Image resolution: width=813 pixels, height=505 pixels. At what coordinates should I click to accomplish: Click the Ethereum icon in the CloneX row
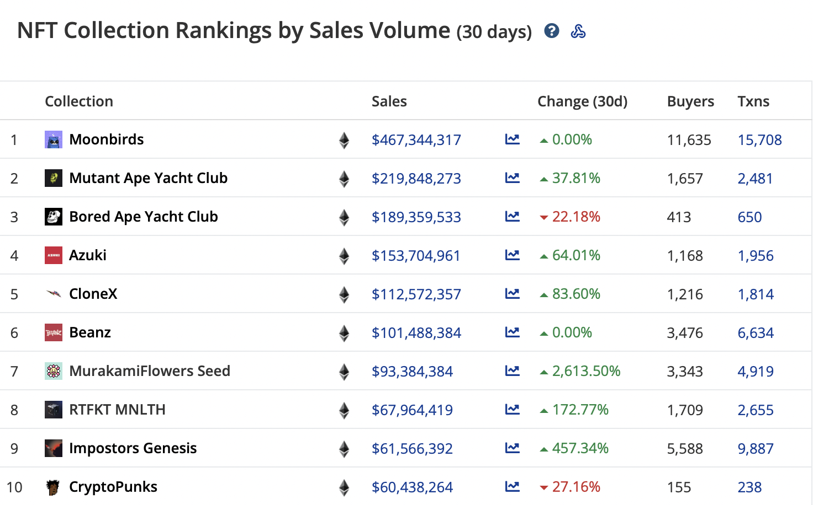coord(344,295)
